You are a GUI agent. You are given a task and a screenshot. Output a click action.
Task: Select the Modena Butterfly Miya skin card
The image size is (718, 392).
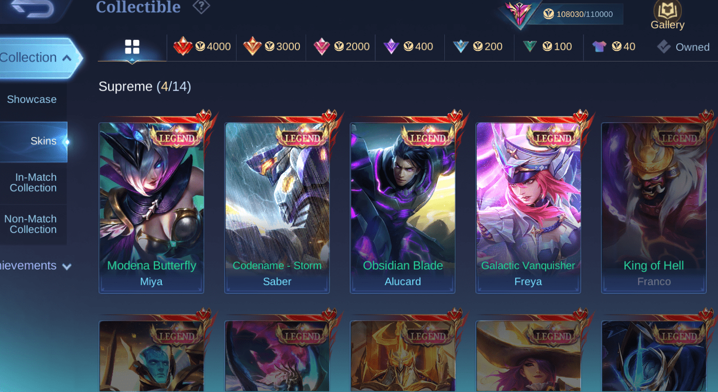point(151,208)
